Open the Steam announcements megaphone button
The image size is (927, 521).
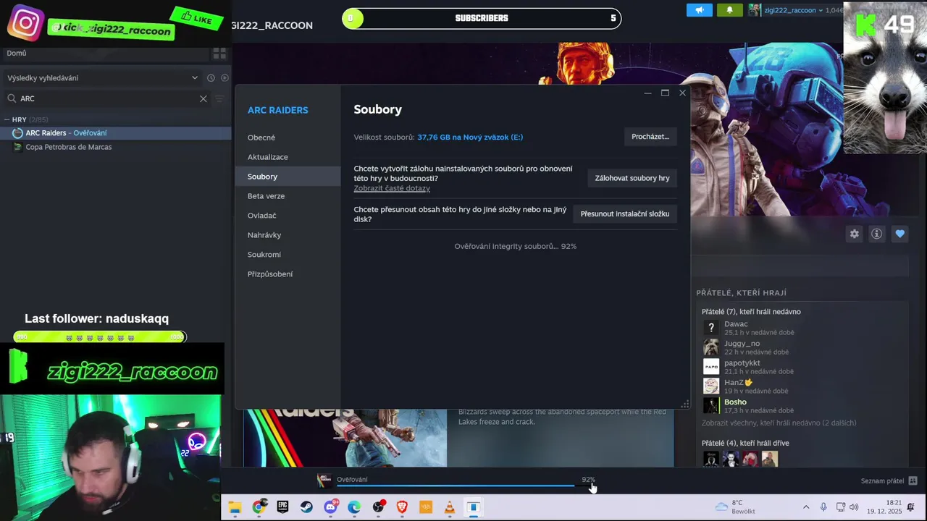[x=699, y=10]
